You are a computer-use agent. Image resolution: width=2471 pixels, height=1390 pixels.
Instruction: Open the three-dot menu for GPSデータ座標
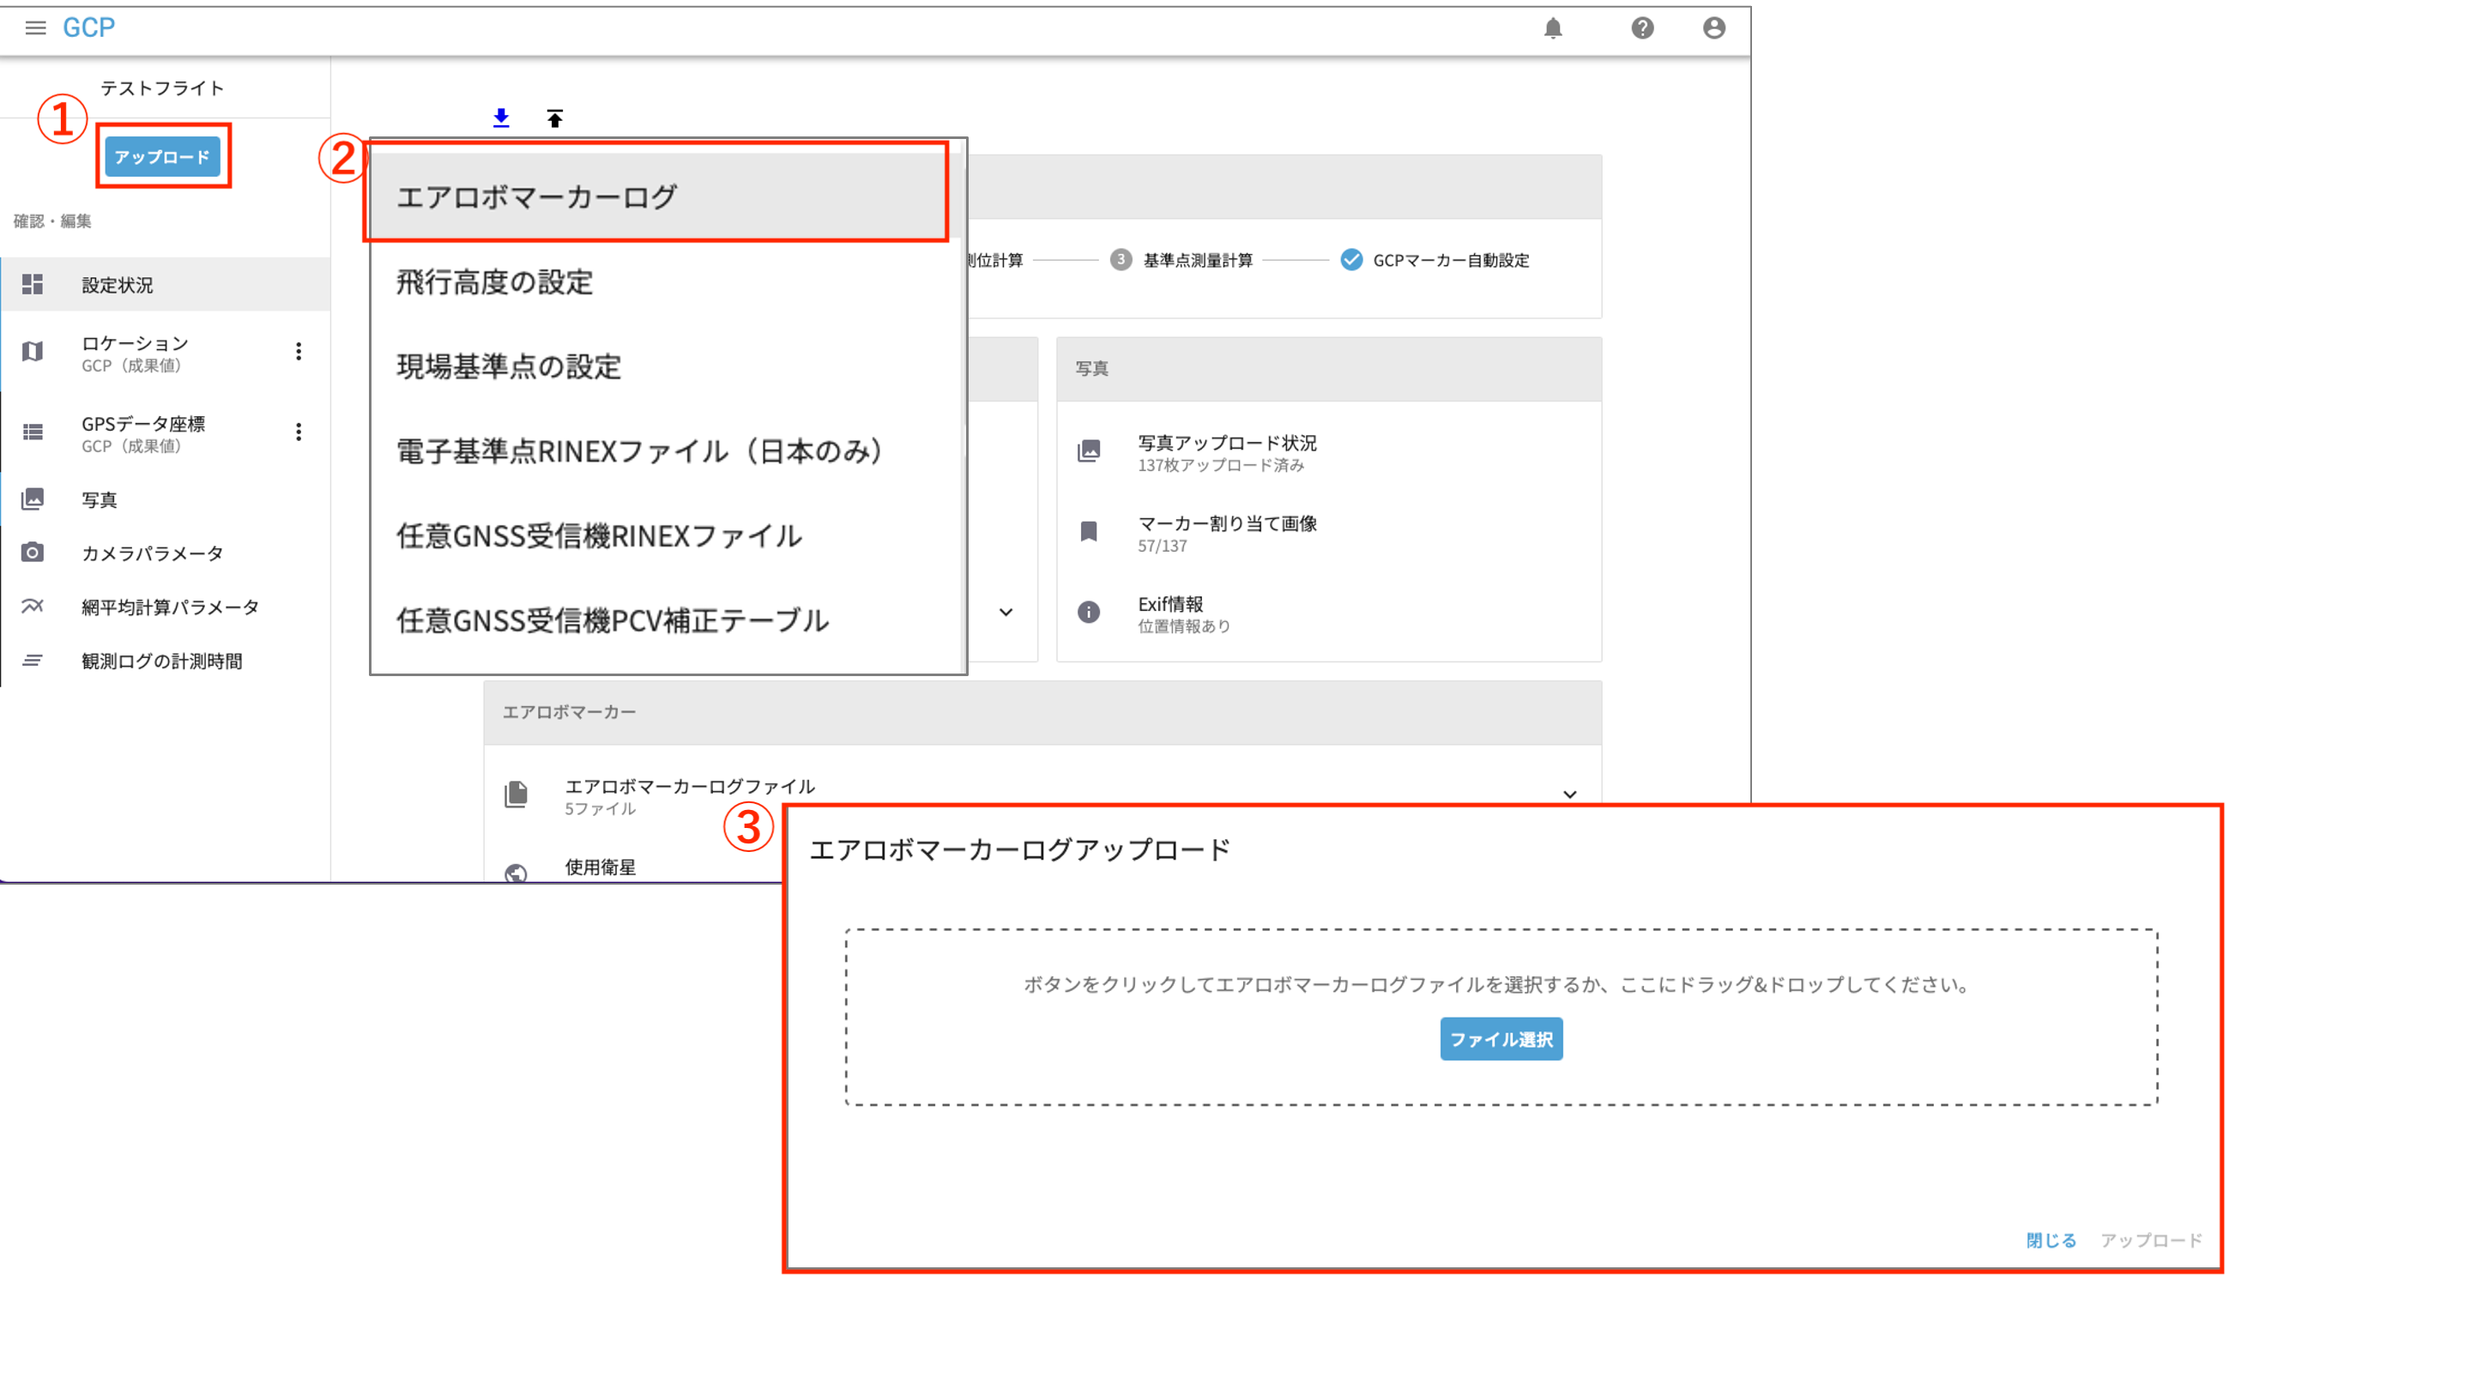[x=299, y=432]
